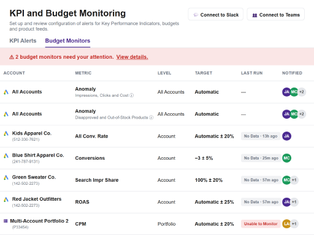The height and width of the screenshot is (235, 314).
Task: Click the −3 ± 5% target value
Action: pyautogui.click(x=204, y=158)
